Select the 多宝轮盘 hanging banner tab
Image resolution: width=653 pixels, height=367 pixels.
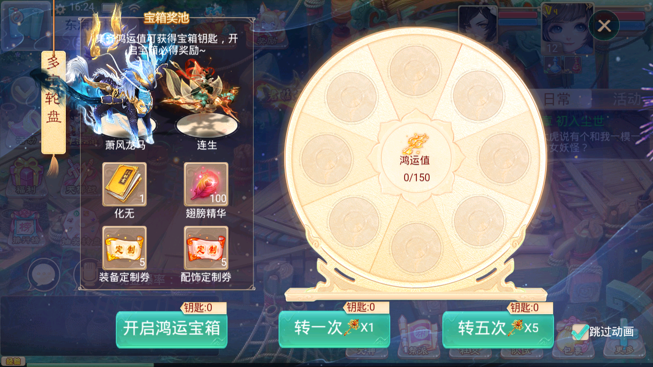click(54, 102)
